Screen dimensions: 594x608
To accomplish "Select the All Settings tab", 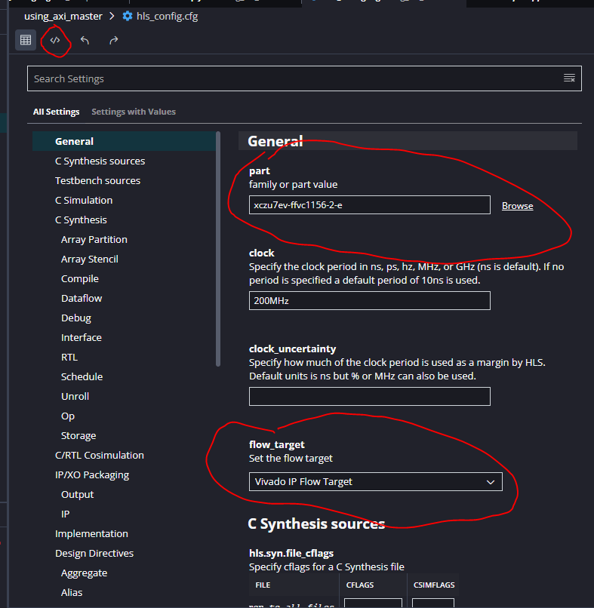I will (56, 112).
